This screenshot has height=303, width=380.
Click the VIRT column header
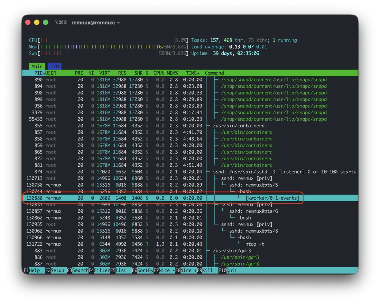(104, 73)
